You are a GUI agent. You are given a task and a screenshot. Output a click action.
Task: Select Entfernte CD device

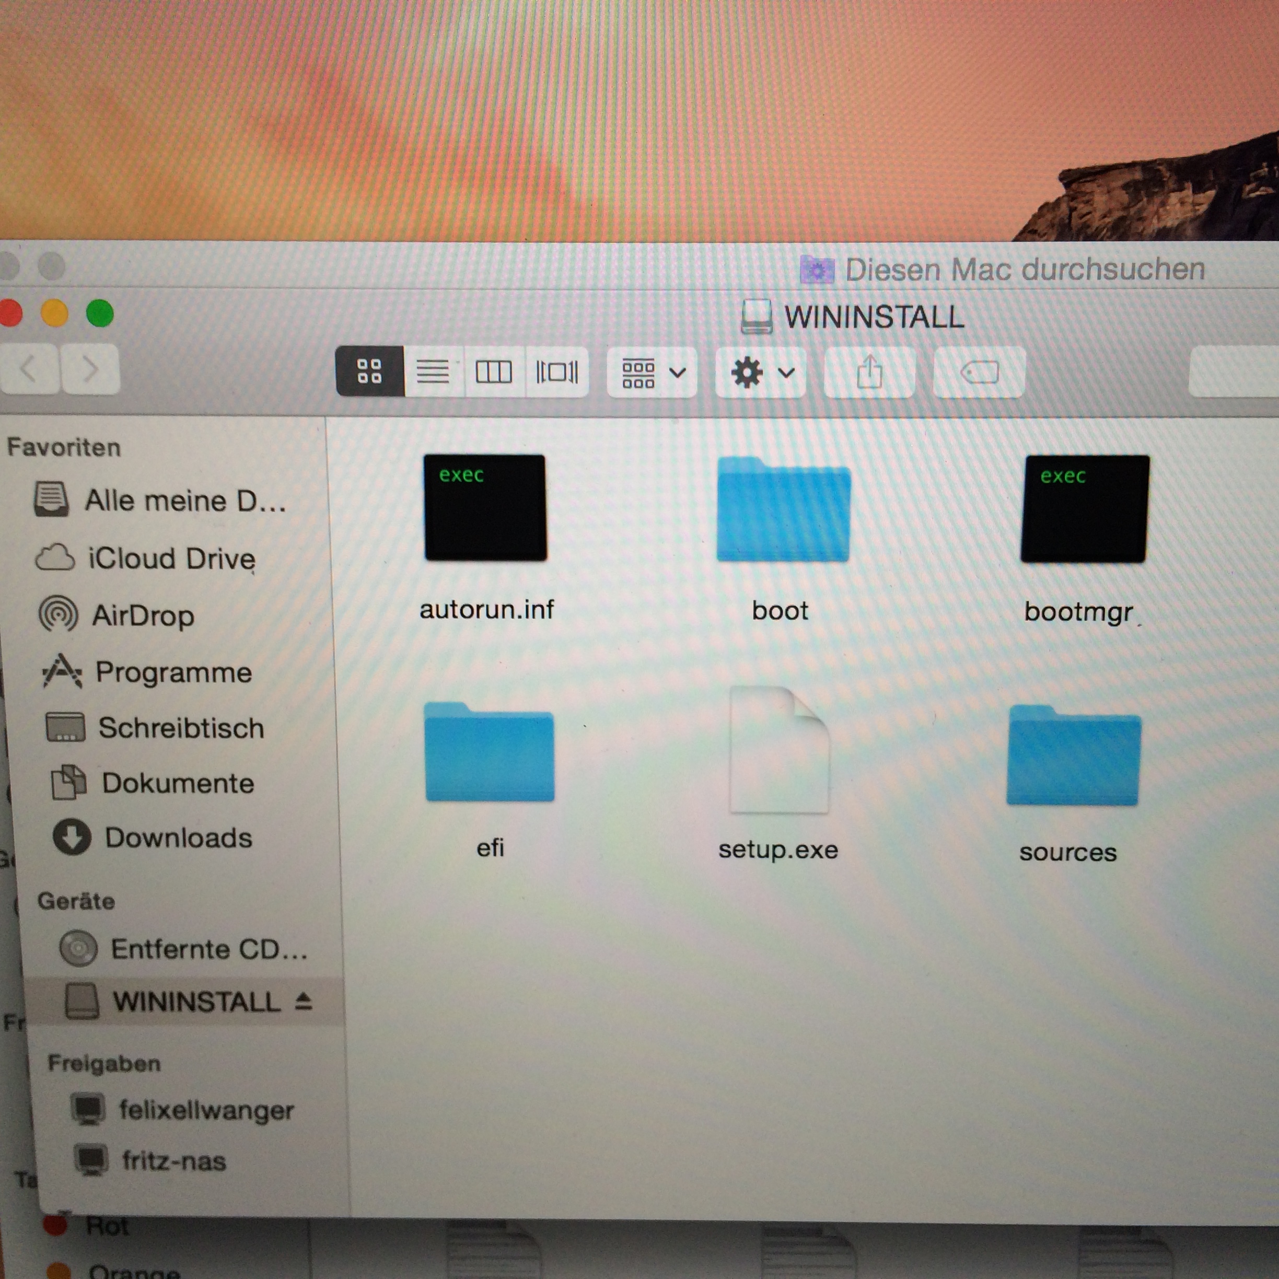pyautogui.click(x=208, y=949)
